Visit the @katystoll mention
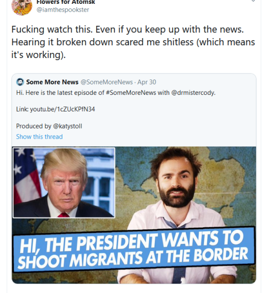Image resolution: width=262 pixels, height=293 pixels. pyautogui.click(x=67, y=126)
